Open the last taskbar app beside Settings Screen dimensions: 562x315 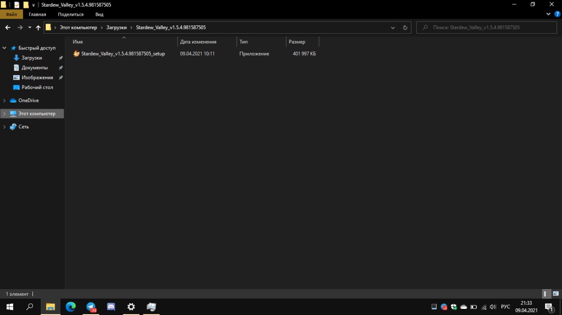click(x=151, y=307)
